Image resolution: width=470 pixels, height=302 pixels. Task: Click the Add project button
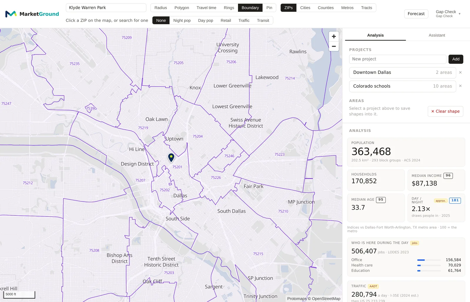(456, 59)
